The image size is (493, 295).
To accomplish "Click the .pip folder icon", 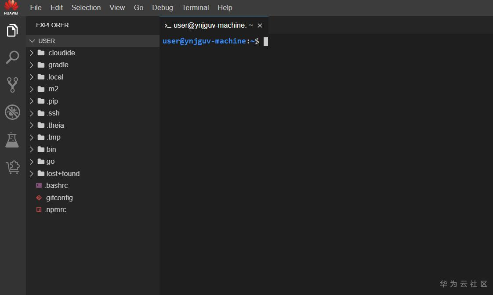I will click(41, 101).
